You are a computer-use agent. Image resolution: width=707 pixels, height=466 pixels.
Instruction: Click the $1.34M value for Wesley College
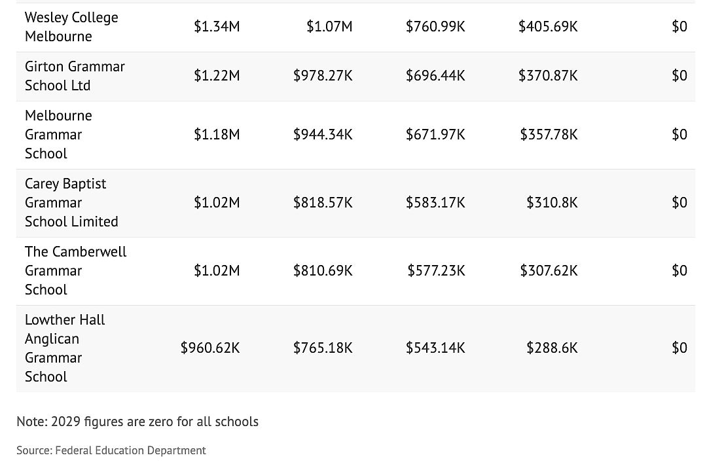[217, 27]
